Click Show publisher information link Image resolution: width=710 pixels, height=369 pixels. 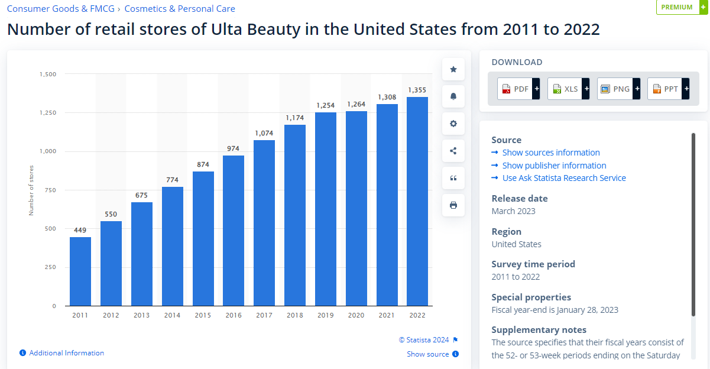[555, 166]
